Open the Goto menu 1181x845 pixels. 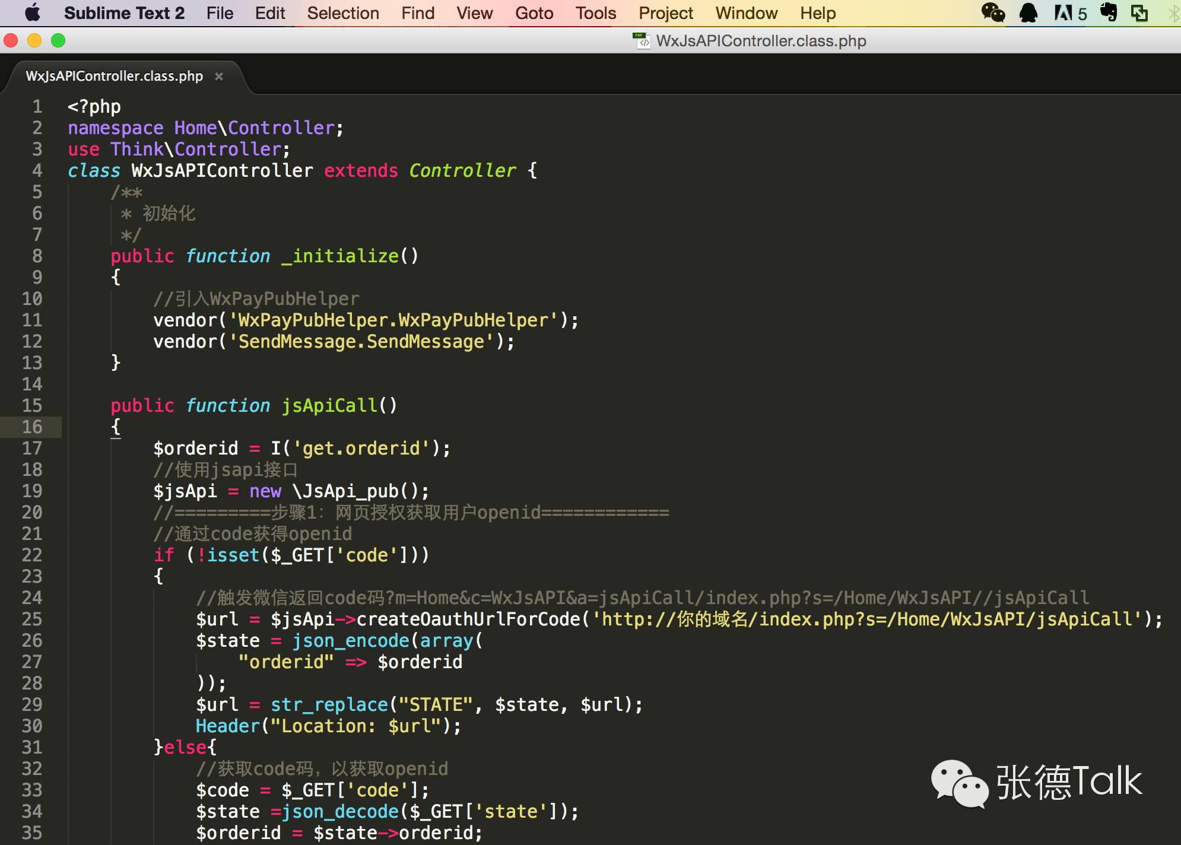pyautogui.click(x=534, y=13)
